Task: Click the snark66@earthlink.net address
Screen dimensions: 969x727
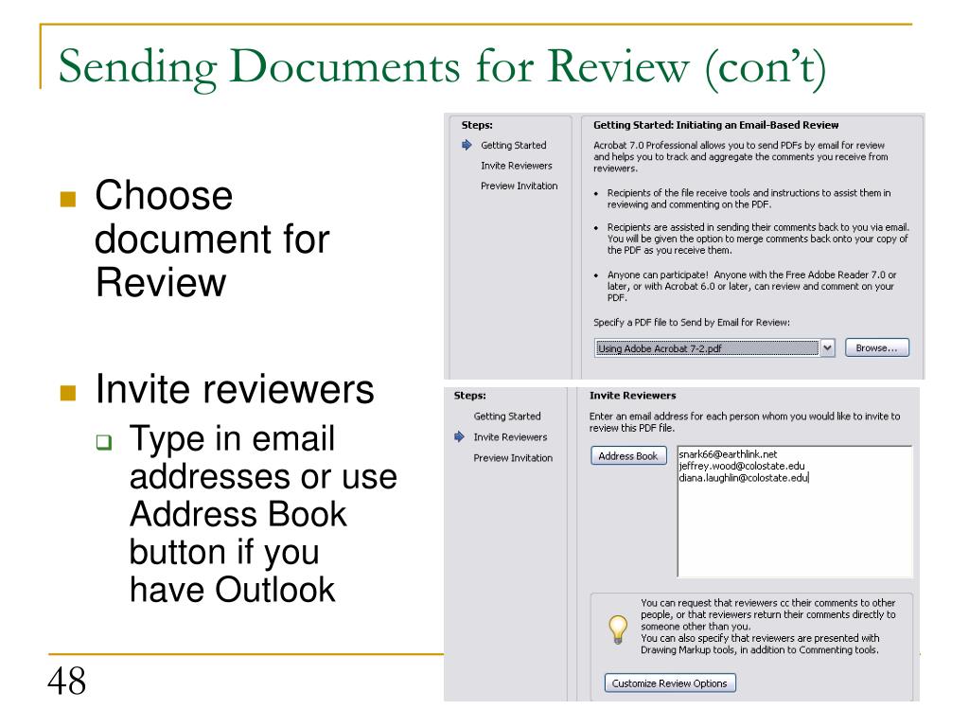Action: pyautogui.click(x=728, y=454)
